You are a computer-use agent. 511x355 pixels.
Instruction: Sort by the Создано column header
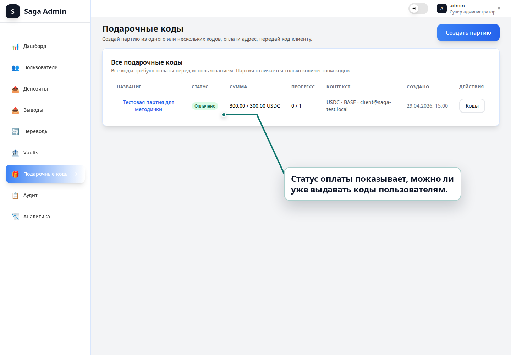click(418, 87)
